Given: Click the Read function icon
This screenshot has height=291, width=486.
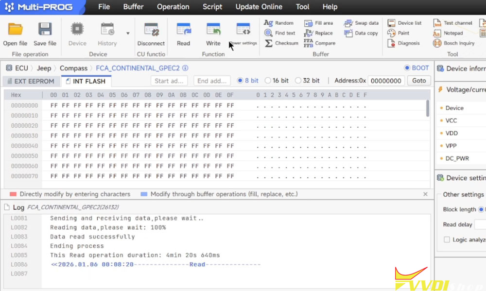Looking at the screenshot, I should tap(183, 30).
